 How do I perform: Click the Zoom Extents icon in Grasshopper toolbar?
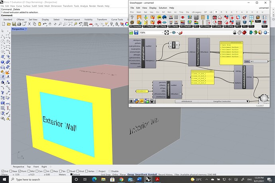(x=167, y=33)
